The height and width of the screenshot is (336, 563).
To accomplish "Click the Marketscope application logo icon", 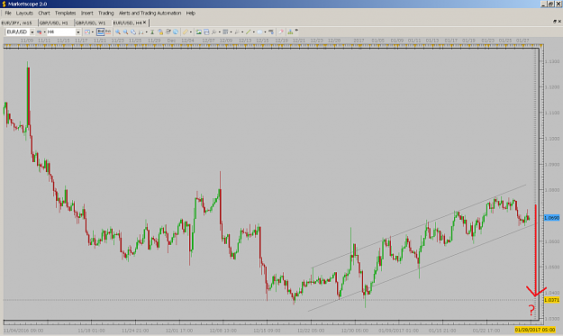I will coord(4,4).
